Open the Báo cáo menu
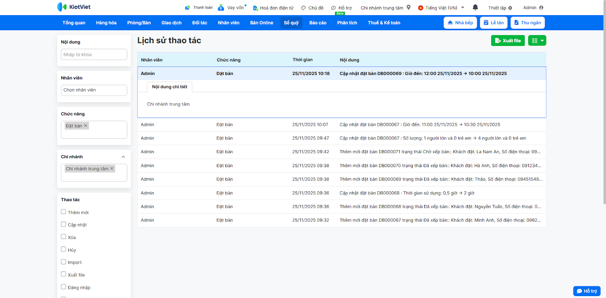This screenshot has height=298, width=606. [x=317, y=23]
